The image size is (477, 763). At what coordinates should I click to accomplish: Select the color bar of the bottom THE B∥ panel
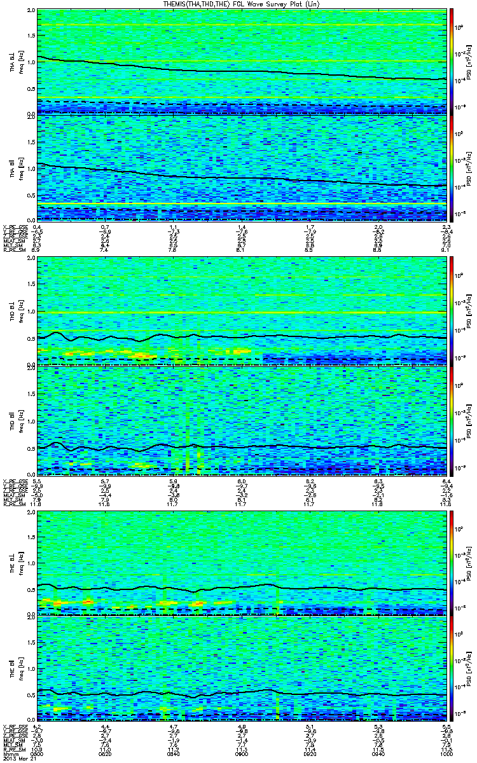[452, 670]
